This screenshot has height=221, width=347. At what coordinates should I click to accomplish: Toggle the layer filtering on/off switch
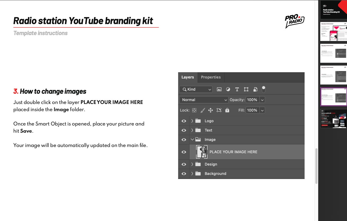263,89
